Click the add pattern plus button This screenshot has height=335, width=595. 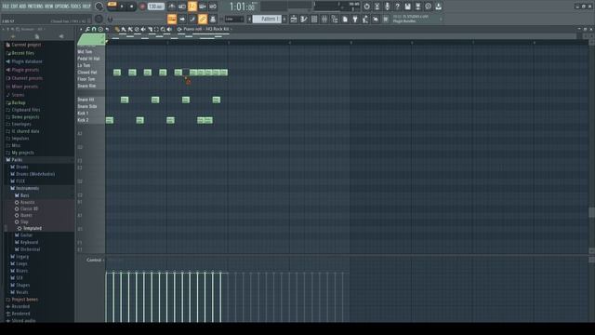[284, 19]
